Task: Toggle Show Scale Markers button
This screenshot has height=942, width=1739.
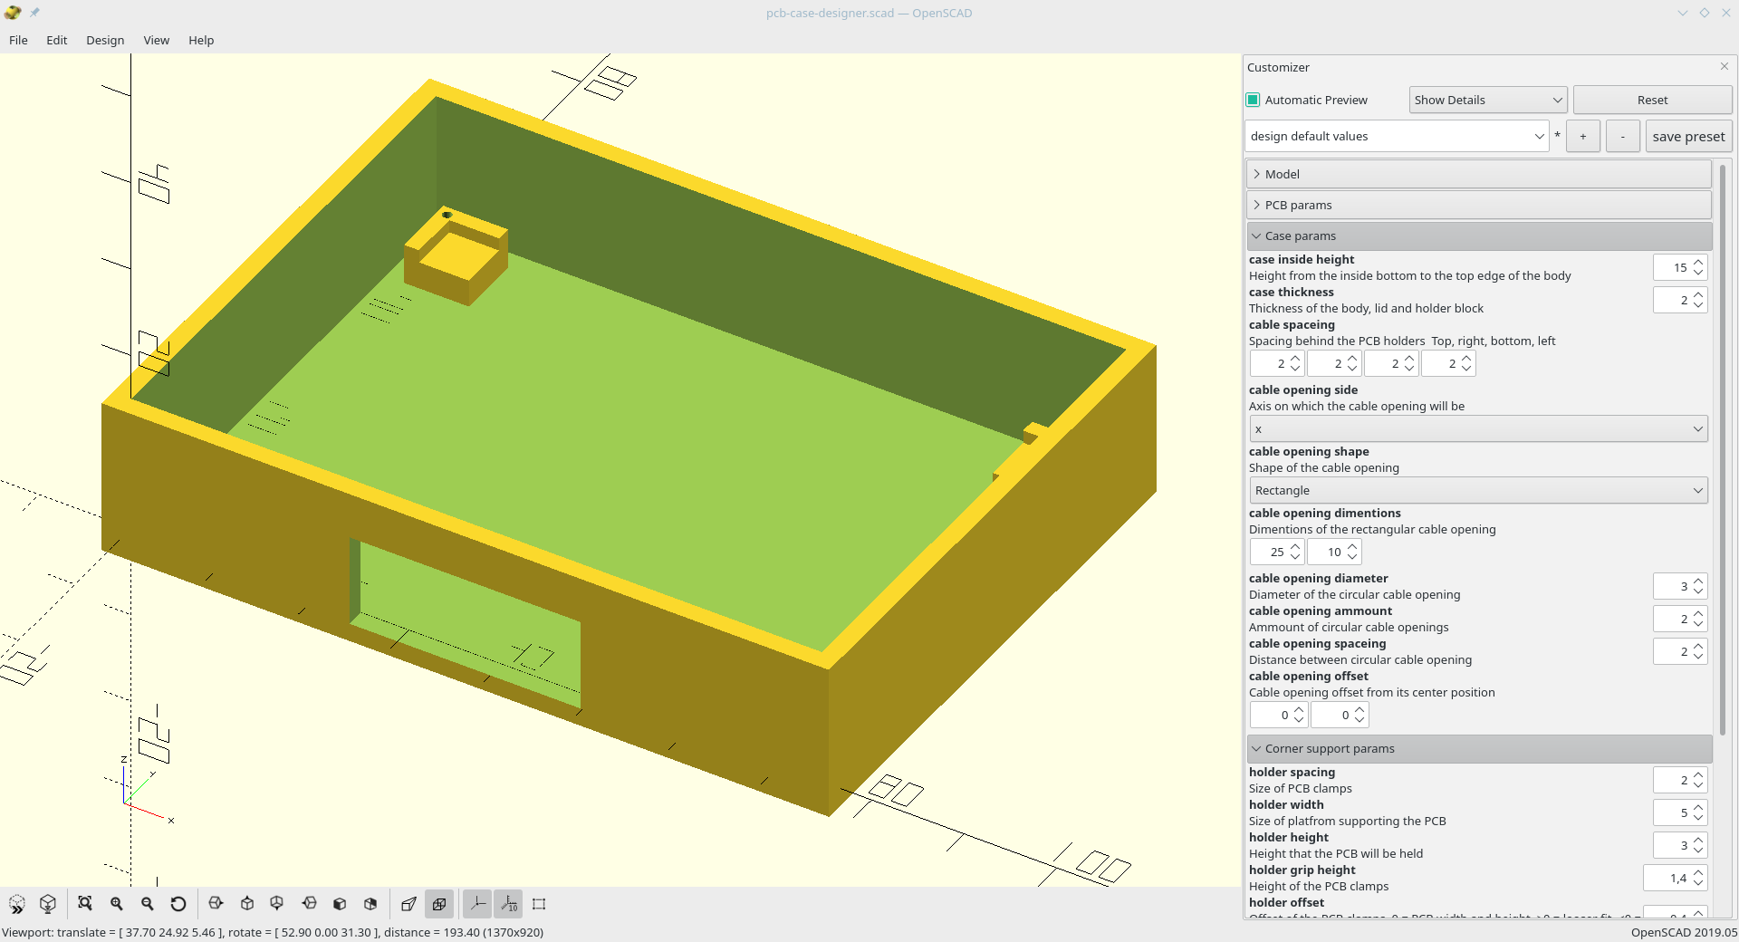Action: [x=508, y=904]
